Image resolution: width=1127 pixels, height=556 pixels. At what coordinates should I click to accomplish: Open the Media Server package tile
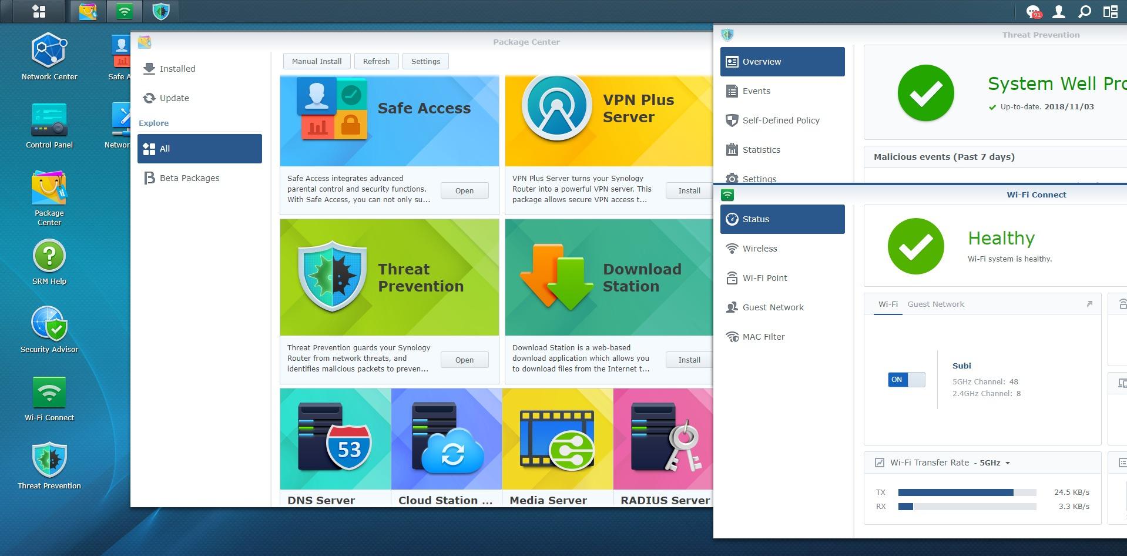pos(558,447)
